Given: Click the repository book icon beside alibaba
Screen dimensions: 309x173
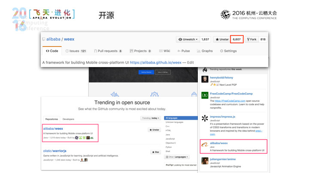Looking at the screenshot, I should click(44, 39).
